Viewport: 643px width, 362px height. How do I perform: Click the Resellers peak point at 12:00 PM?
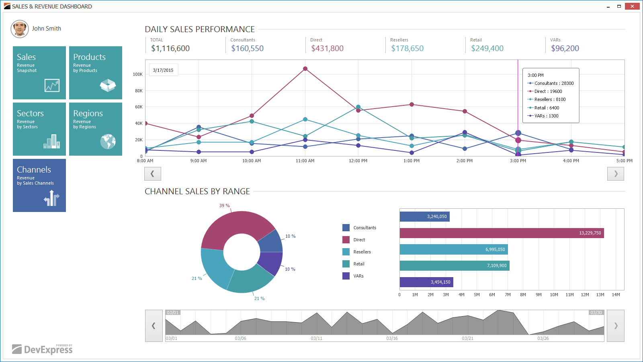358,107
